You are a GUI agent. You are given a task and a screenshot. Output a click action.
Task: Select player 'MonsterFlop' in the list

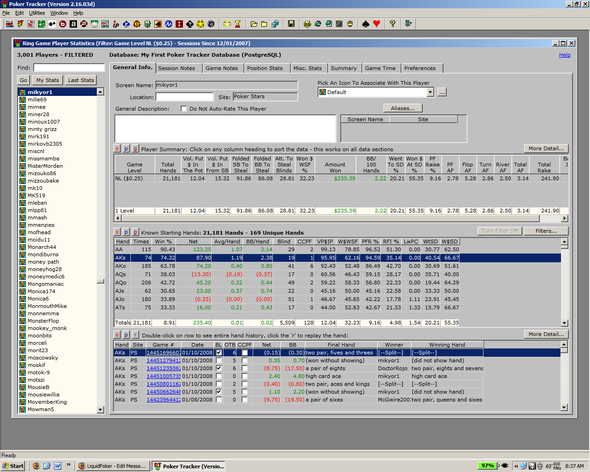click(x=43, y=321)
